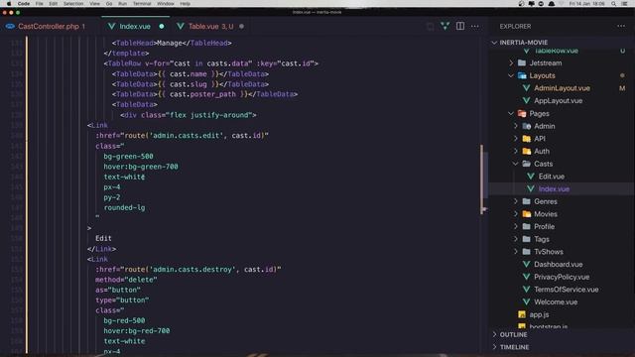Open TableRow.vue file in explorer
635x357 pixels.
point(556,51)
